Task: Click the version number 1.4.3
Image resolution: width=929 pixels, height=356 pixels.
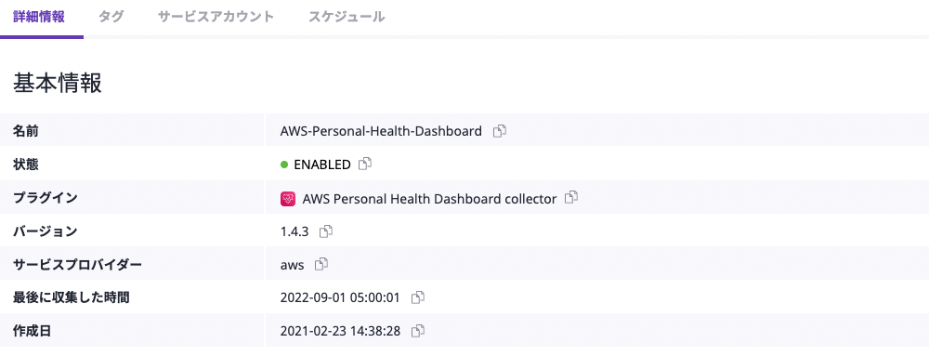Action: coord(294,231)
